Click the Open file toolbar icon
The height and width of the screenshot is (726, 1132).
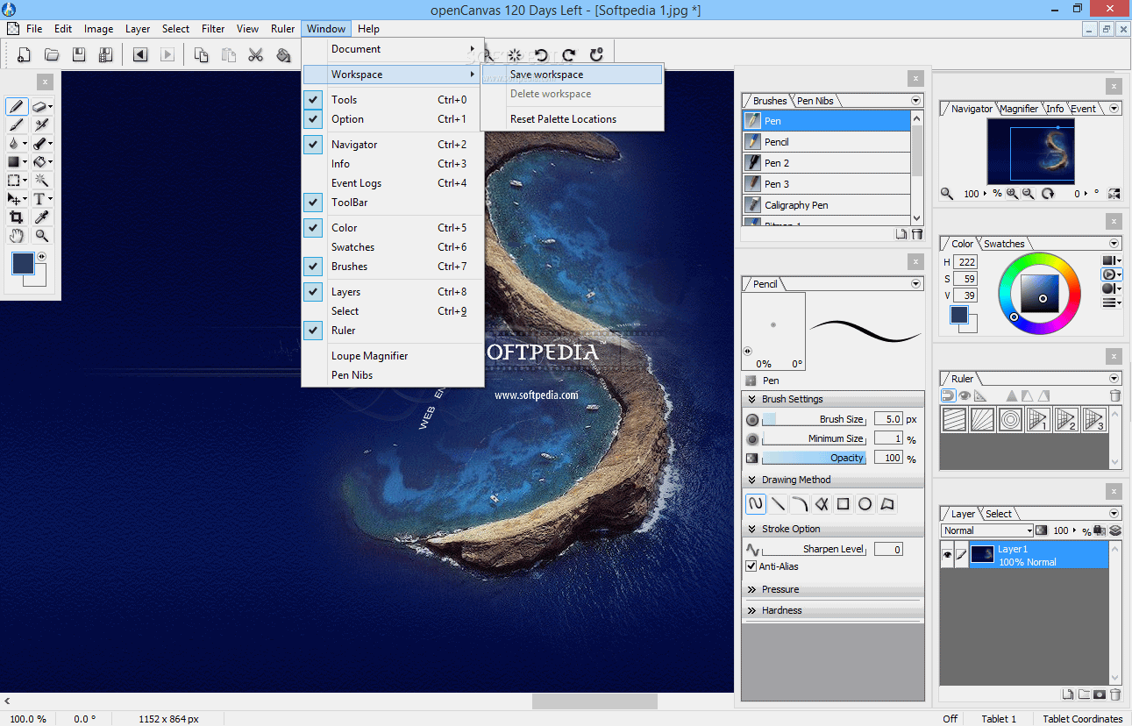(x=52, y=55)
